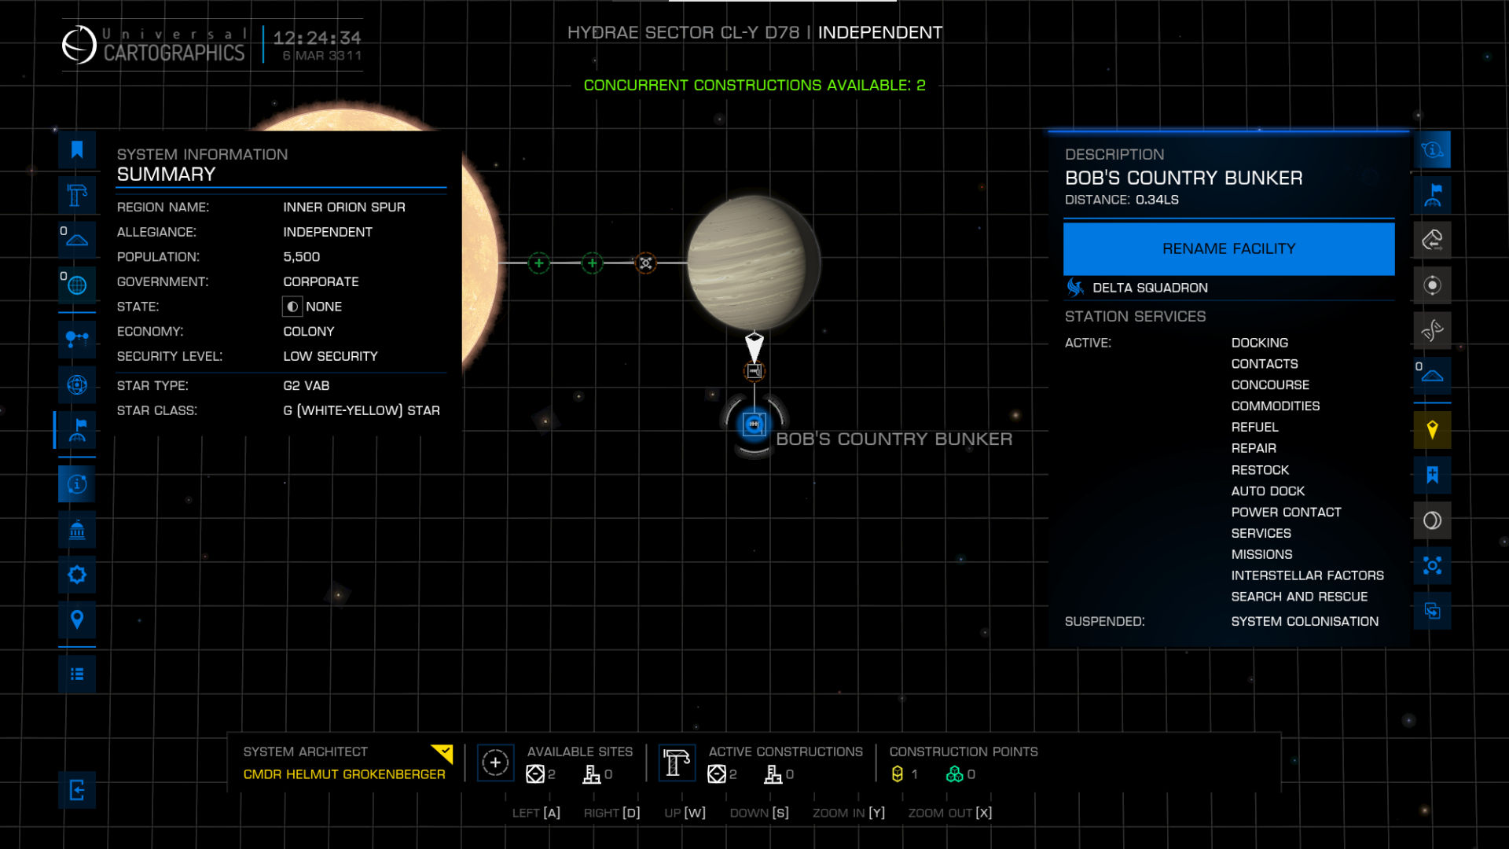Open the route plotting nodes icon
Viewport: 1509px width, 849px height.
click(77, 340)
